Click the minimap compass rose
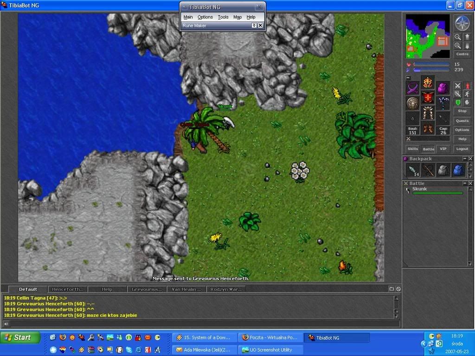The width and height of the screenshot is (475, 356). point(462,23)
